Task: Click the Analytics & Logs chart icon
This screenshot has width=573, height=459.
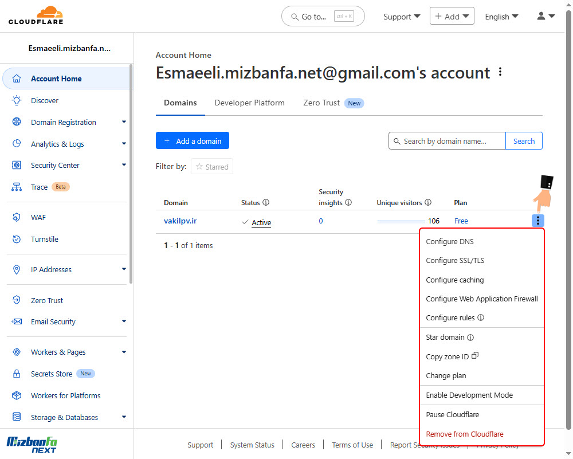Action: [17, 144]
